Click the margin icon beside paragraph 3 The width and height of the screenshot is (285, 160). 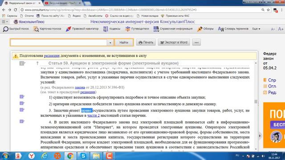[x=22, y=110]
